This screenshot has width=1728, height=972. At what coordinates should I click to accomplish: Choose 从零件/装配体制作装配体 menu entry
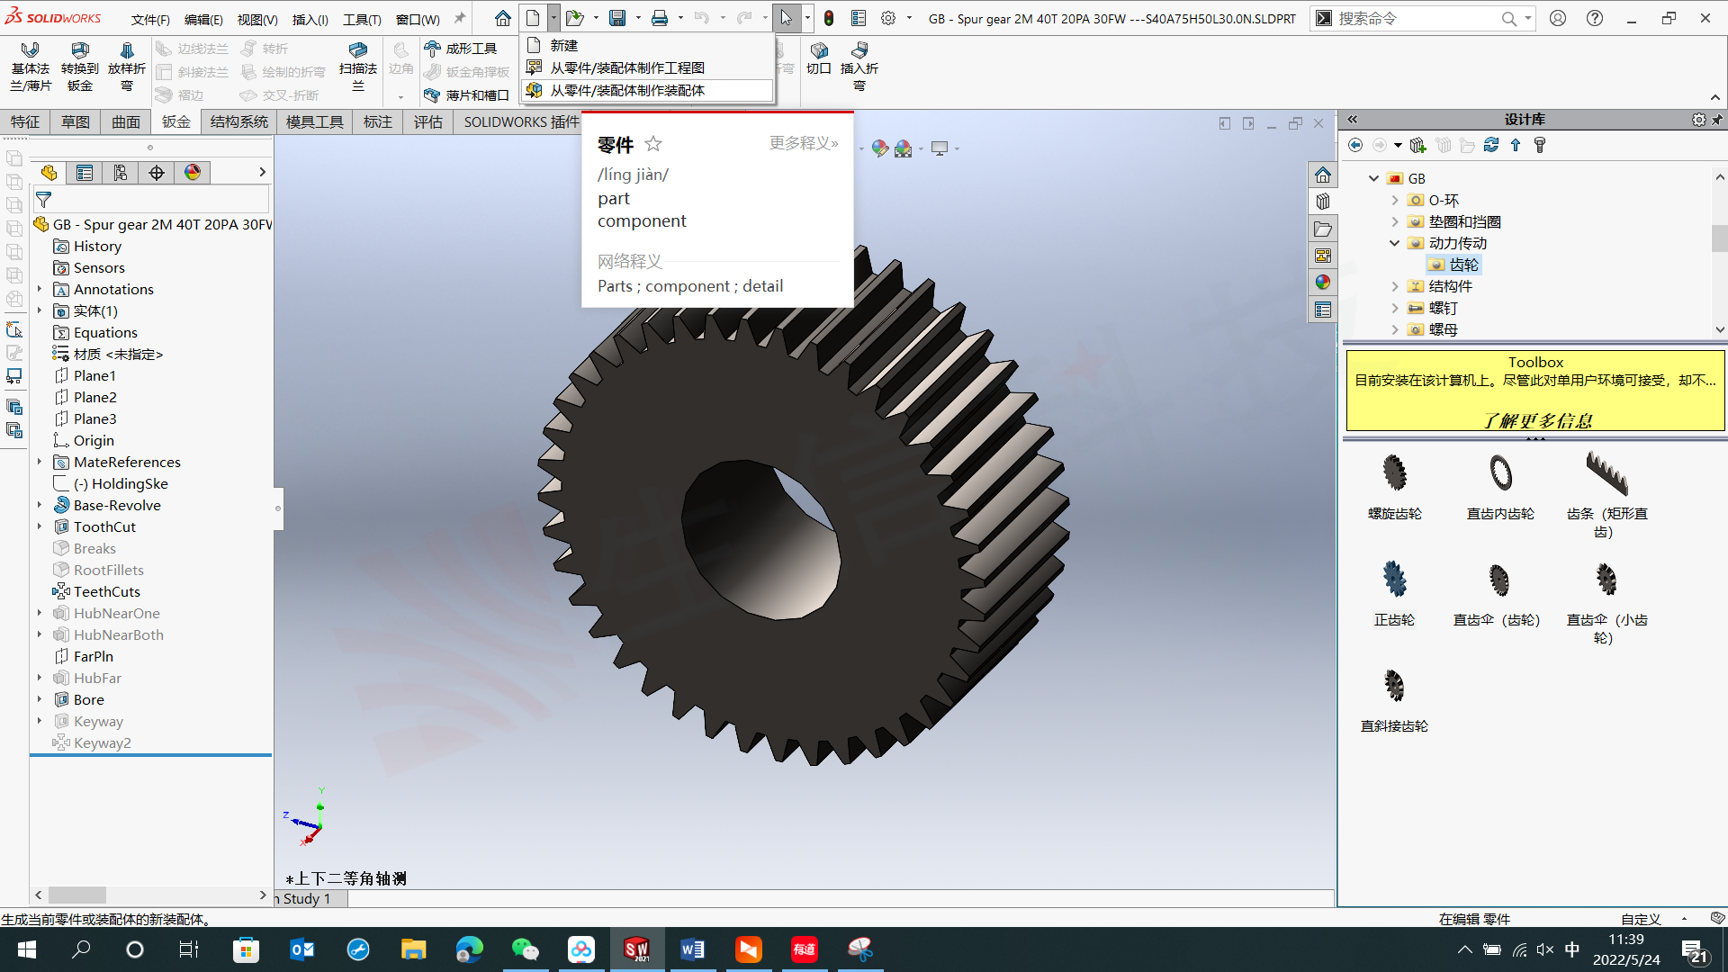click(647, 90)
